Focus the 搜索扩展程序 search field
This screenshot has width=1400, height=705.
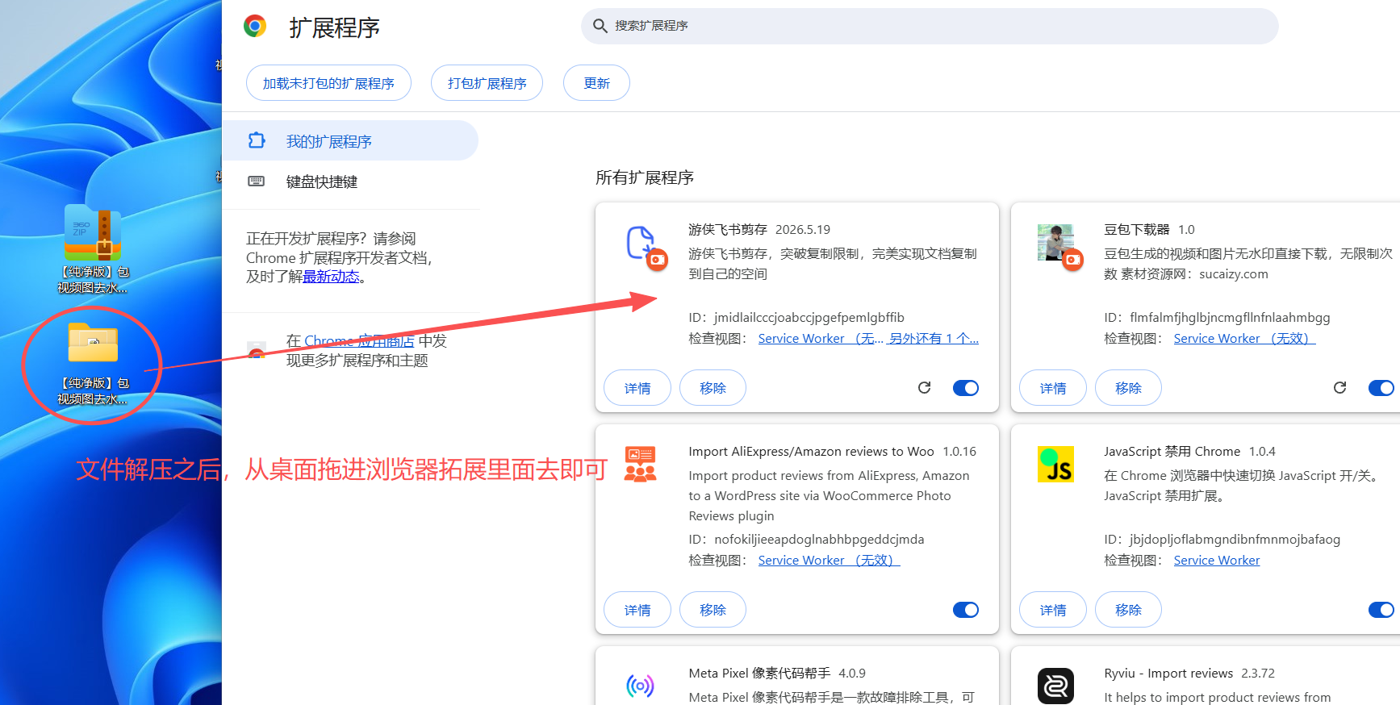click(930, 26)
